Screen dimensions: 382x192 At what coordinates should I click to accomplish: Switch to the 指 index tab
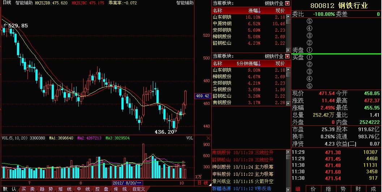click(x=328, y=189)
